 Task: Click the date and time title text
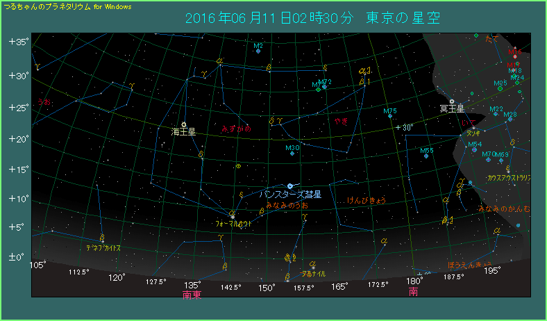point(312,17)
